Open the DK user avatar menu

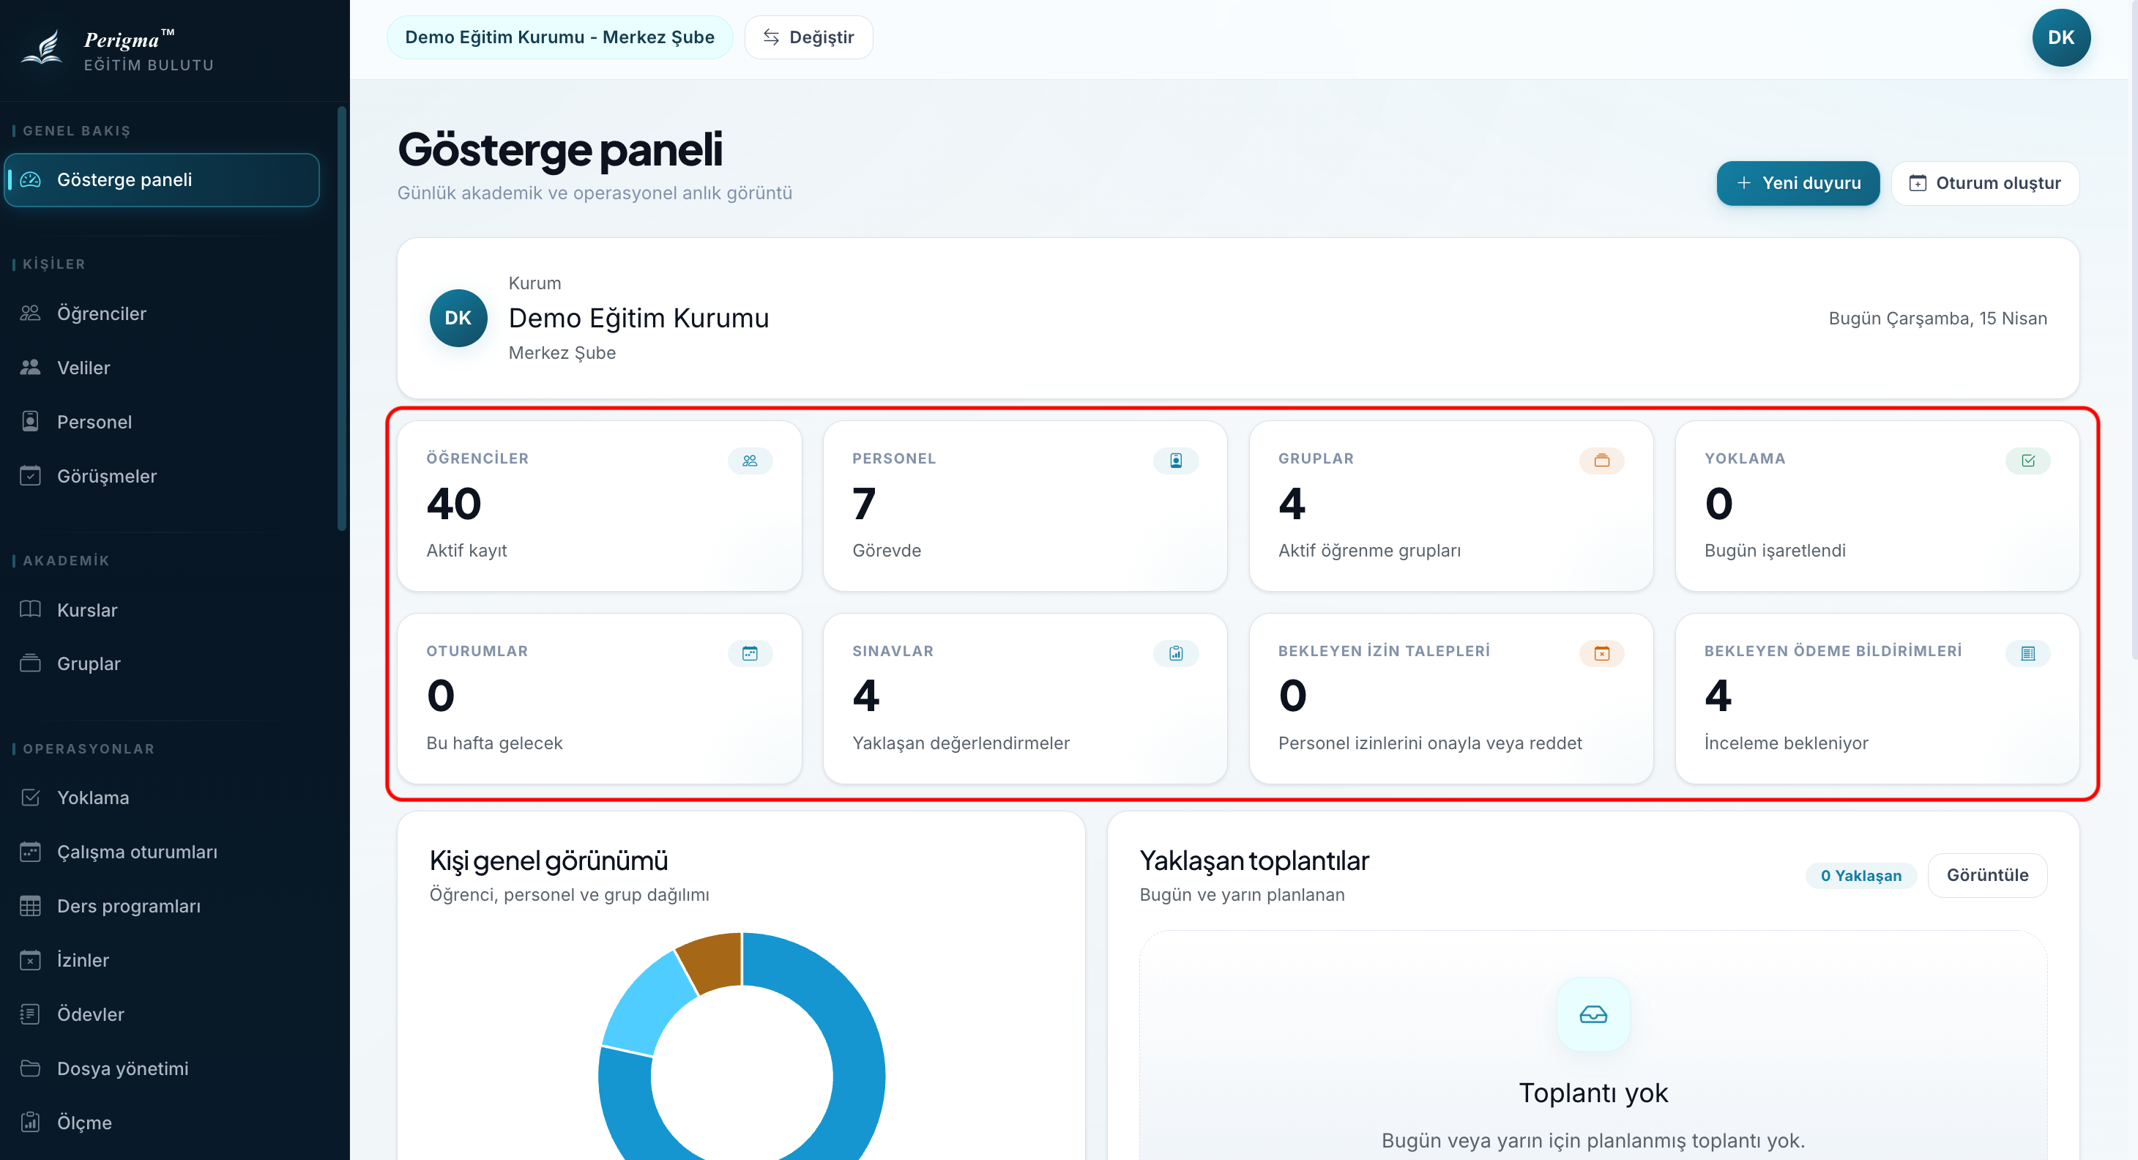[2061, 37]
